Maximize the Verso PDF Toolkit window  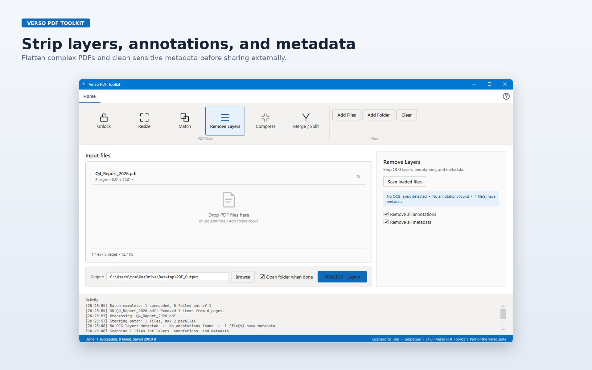click(x=489, y=84)
